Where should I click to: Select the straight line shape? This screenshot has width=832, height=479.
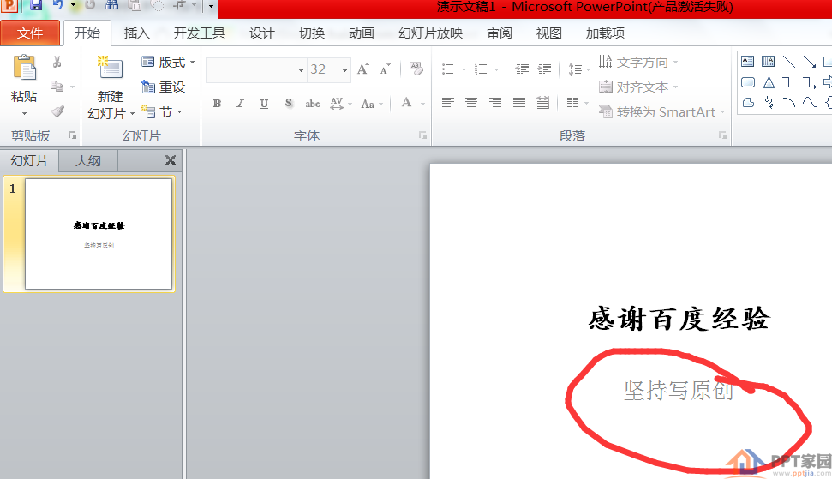(x=789, y=62)
